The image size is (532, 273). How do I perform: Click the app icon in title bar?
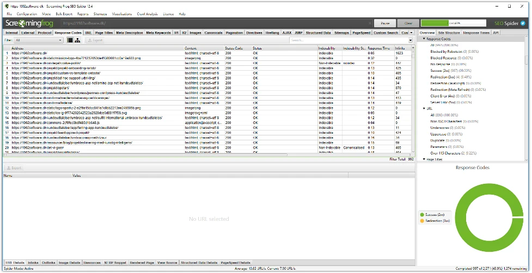(x=7, y=6)
